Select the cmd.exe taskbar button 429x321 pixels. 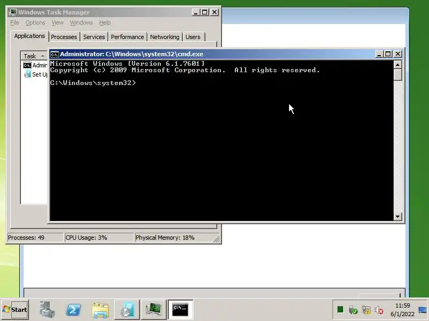[x=180, y=310]
